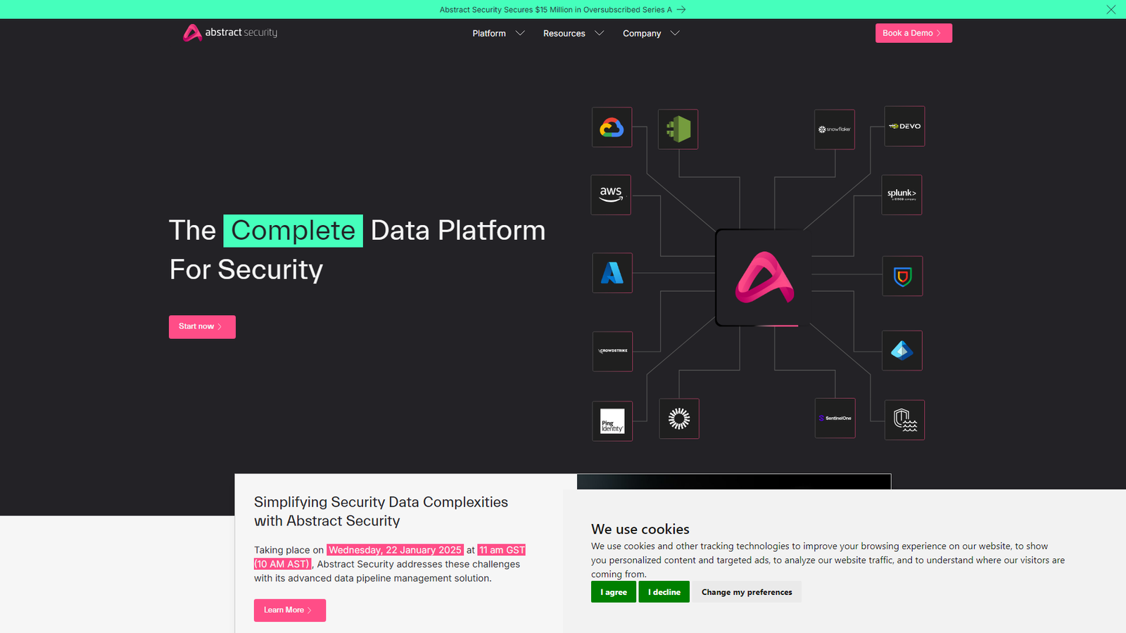The width and height of the screenshot is (1126, 633).
Task: Click the central pink Abstract logo tile
Action: pyautogui.click(x=764, y=278)
